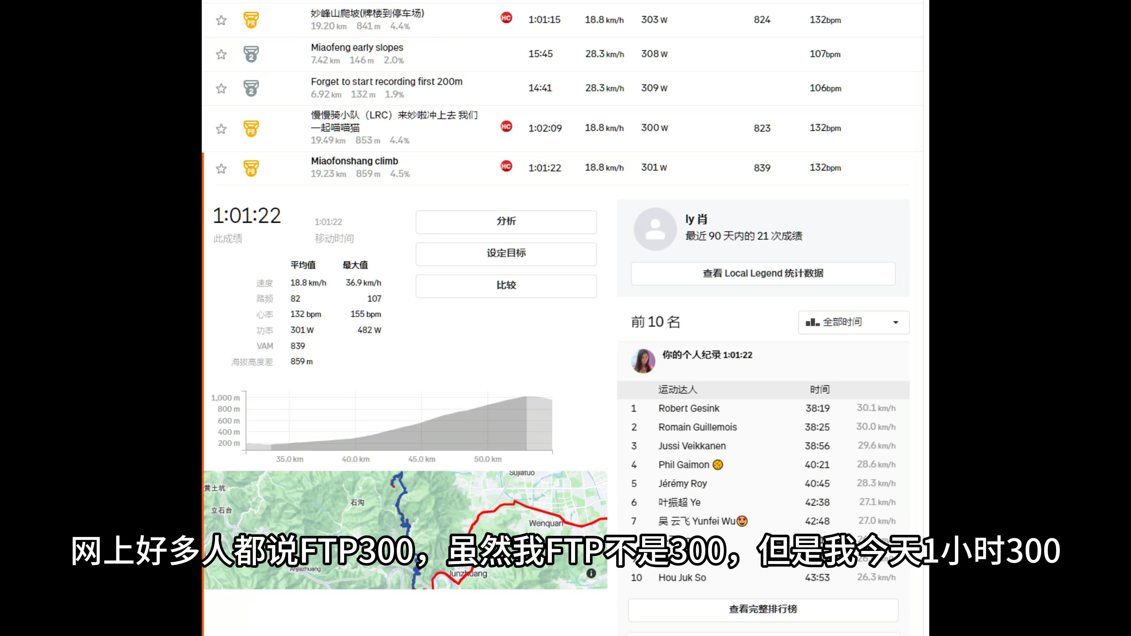This screenshot has height=636, width=1131.
Task: Click the 1:02:09 time on 慢慢骑小队 row
Action: coord(545,129)
